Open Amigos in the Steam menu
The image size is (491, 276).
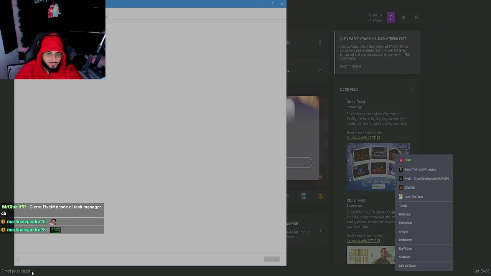(x=404, y=232)
